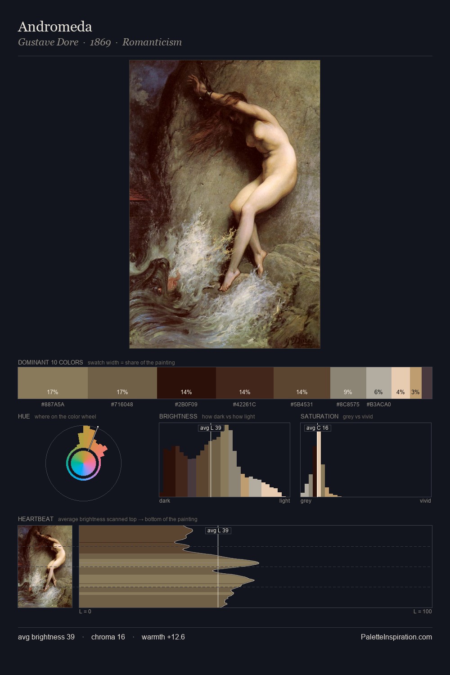The width and height of the screenshot is (450, 675).
Task: Click the hex code text #887A5A
Action: [53, 404]
